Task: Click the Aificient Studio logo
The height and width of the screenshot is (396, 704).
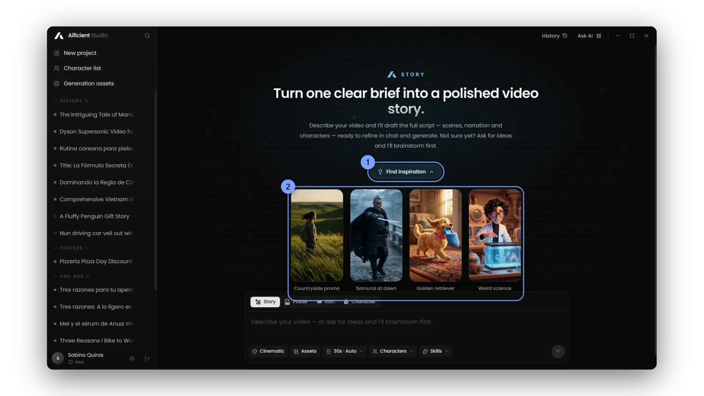Action: 81,36
